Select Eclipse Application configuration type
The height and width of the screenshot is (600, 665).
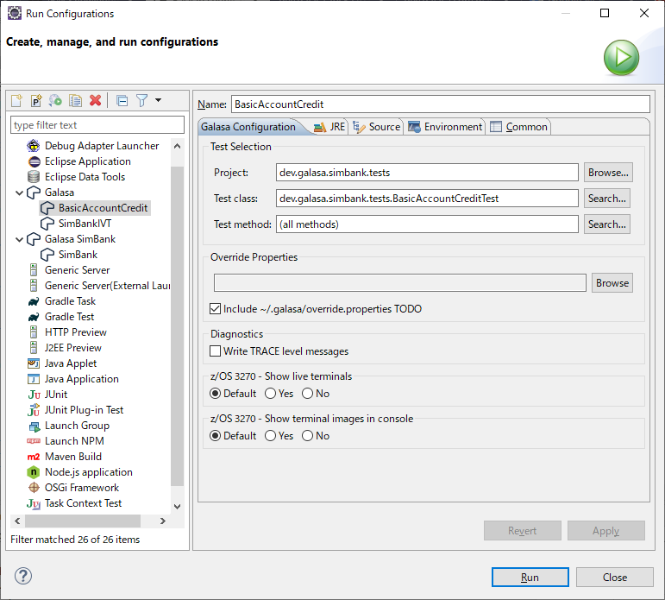click(x=88, y=161)
